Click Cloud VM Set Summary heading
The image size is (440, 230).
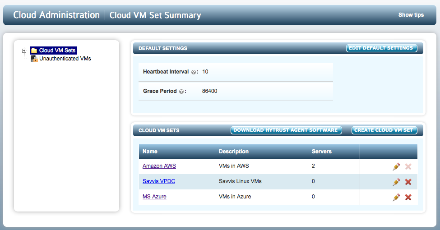pyautogui.click(x=155, y=15)
